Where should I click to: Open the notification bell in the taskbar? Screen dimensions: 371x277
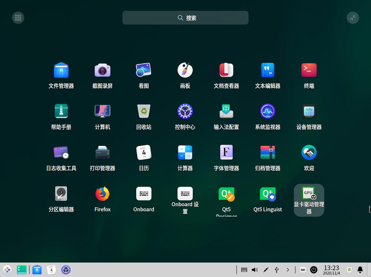360,270
